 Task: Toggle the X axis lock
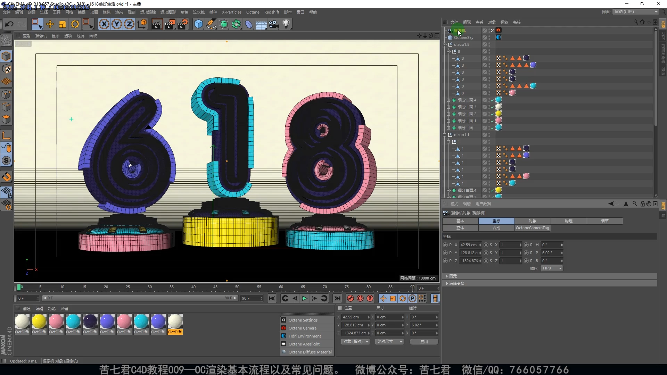[104, 24]
